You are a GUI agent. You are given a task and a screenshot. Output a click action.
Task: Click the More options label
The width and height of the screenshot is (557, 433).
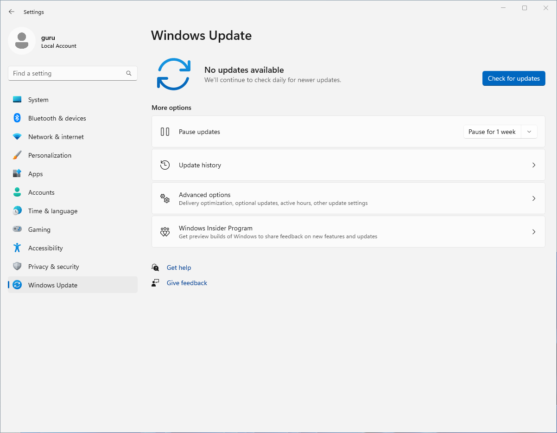tap(171, 108)
